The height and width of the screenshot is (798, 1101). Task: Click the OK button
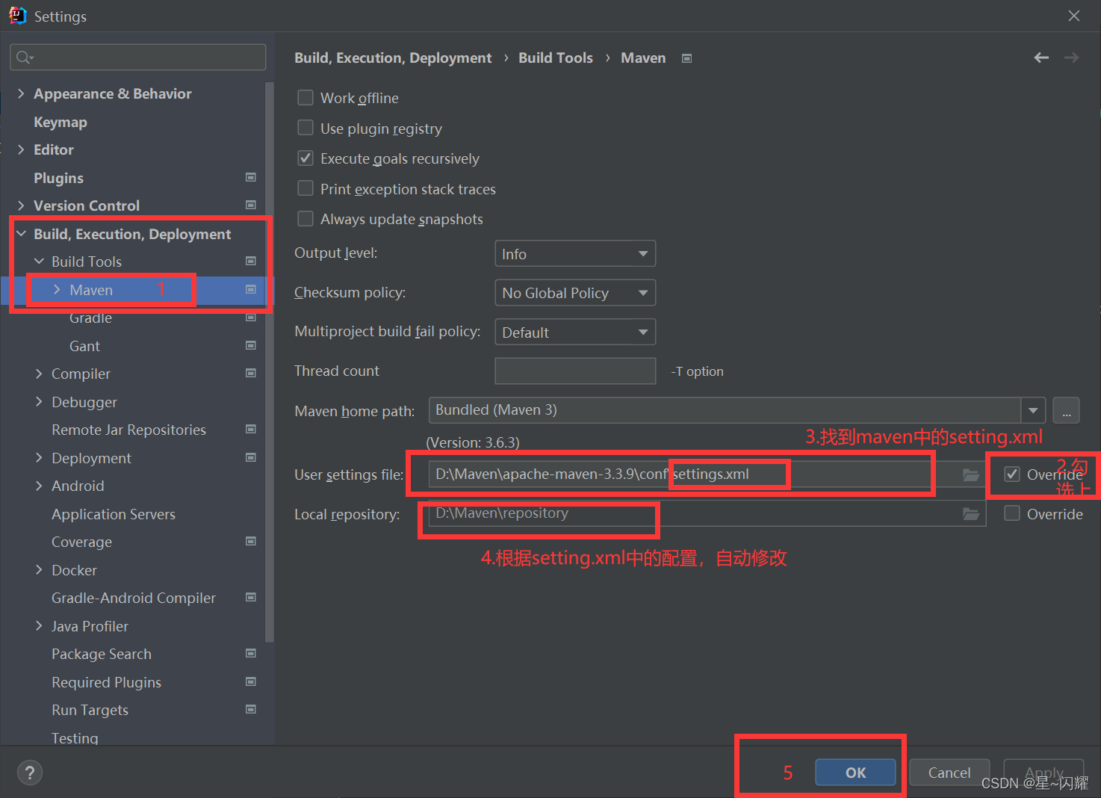pos(855,773)
